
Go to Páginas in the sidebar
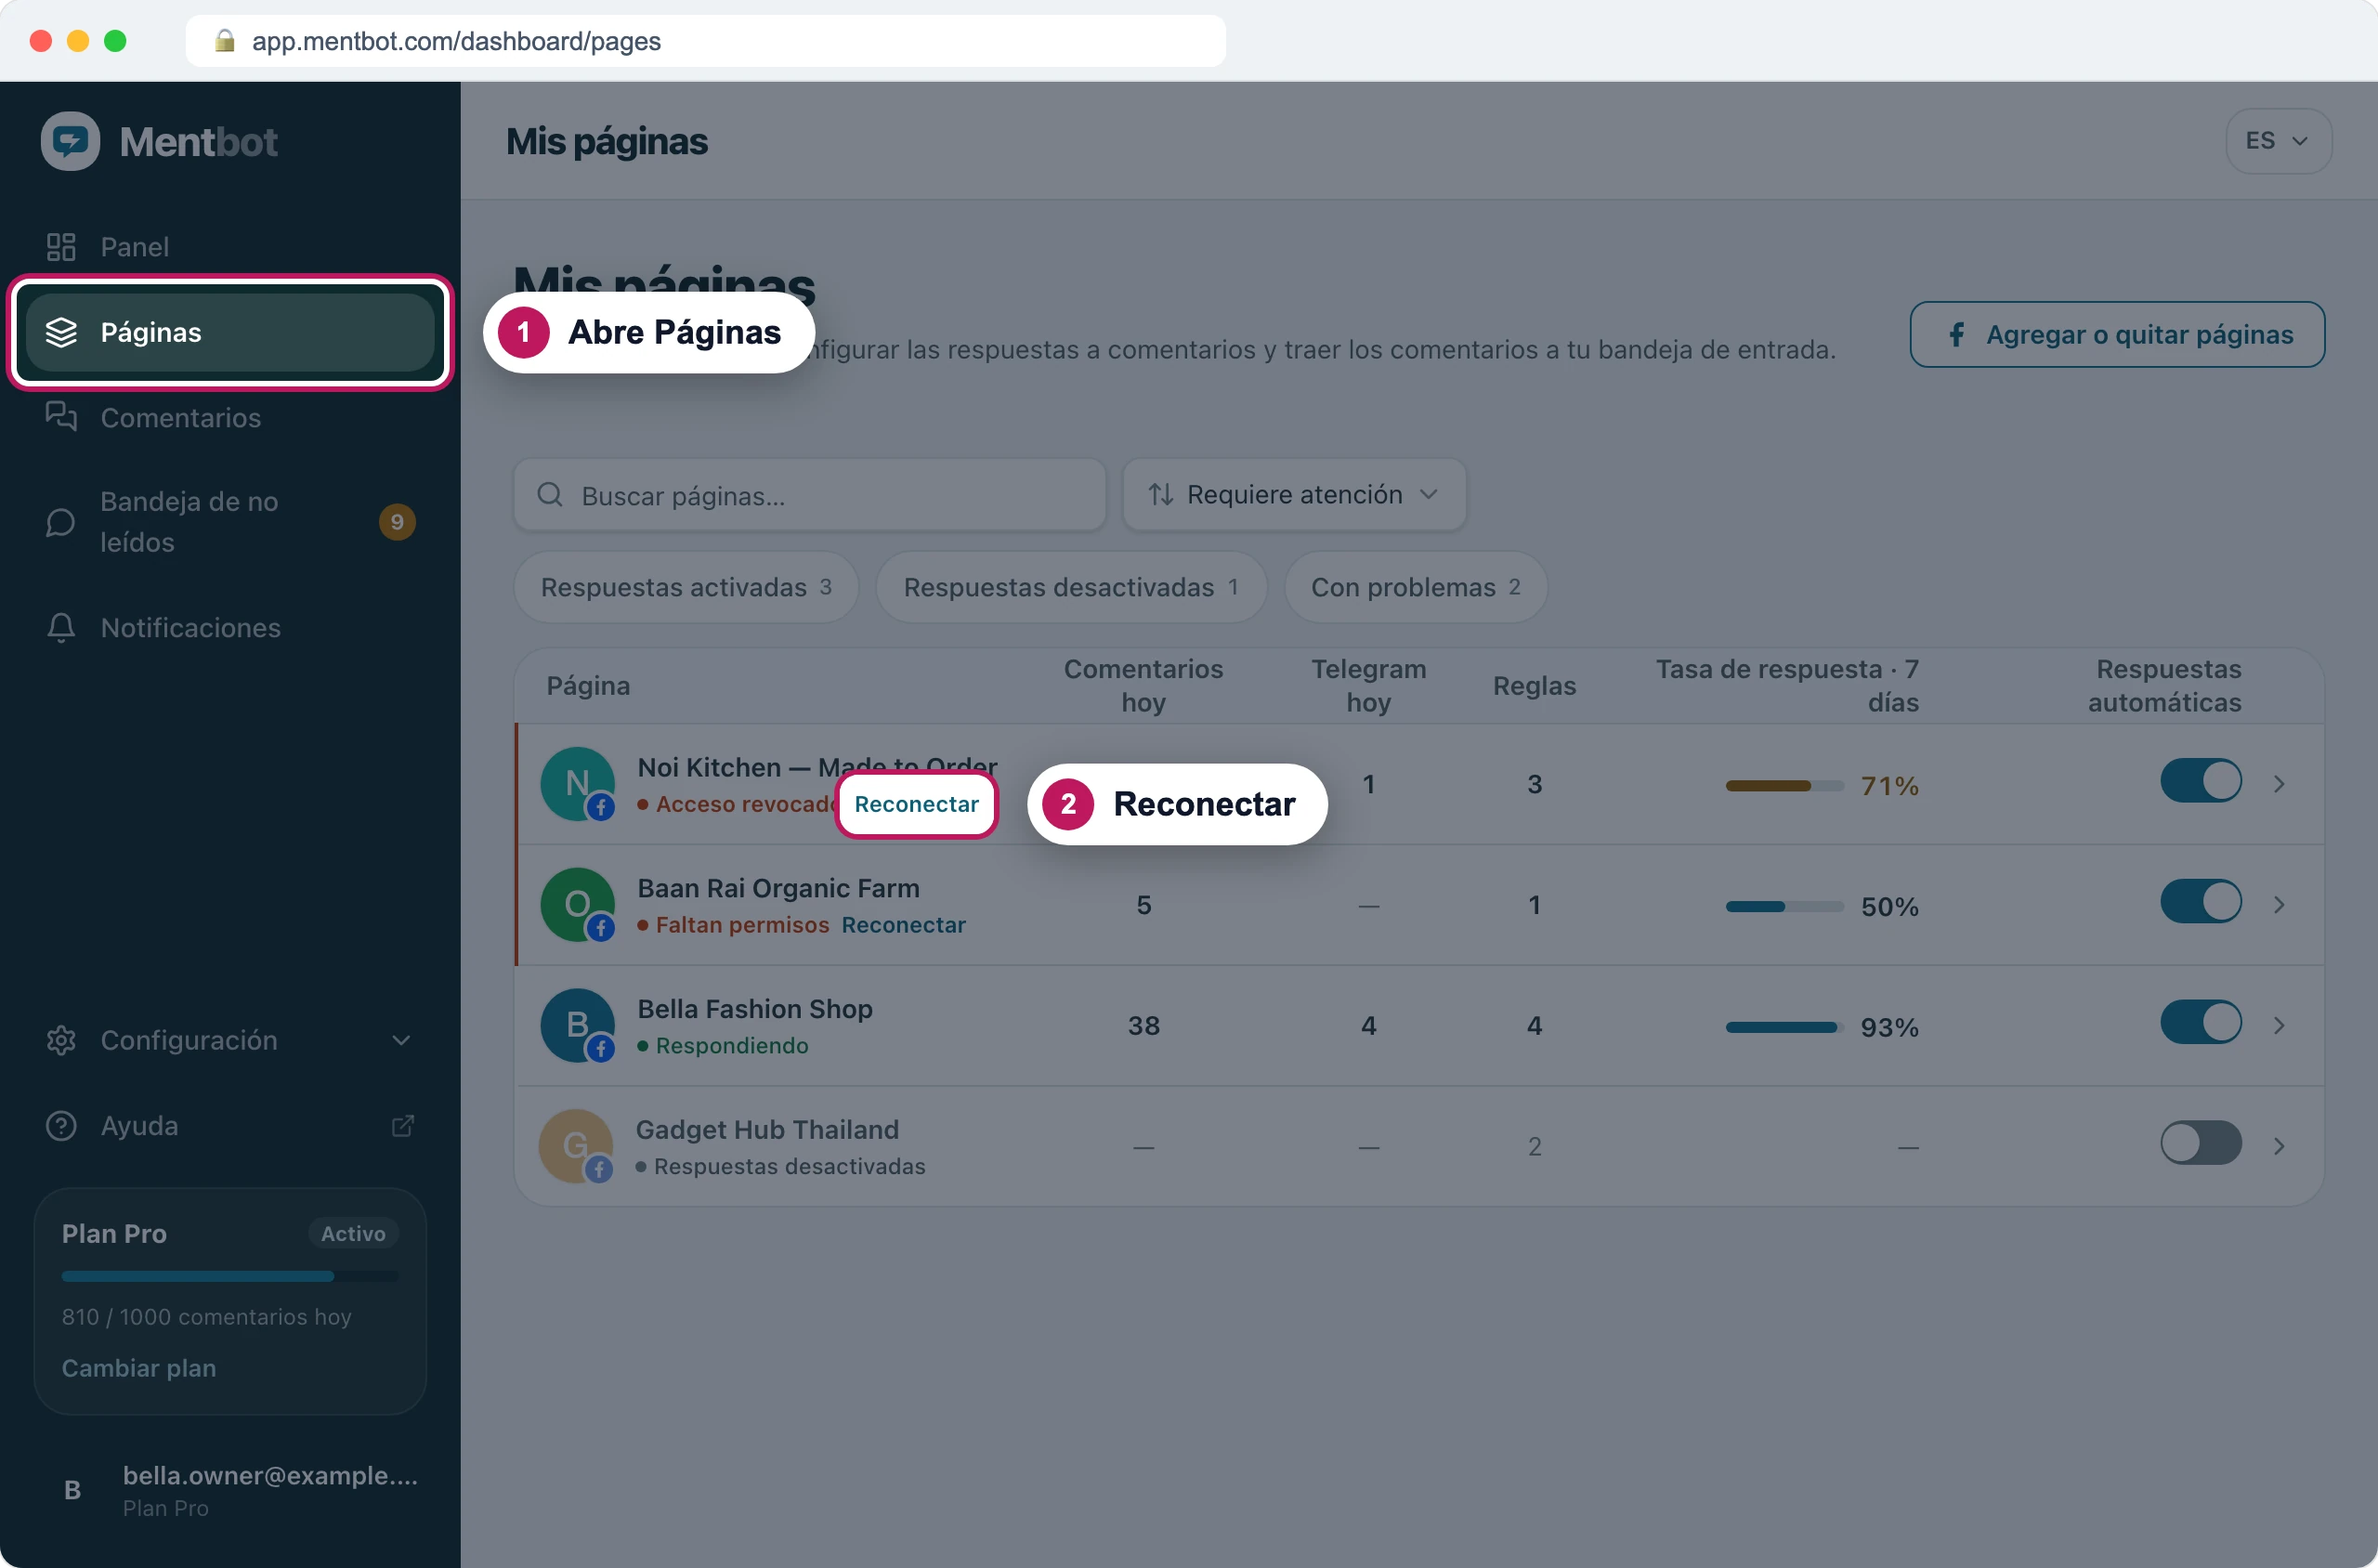(230, 332)
